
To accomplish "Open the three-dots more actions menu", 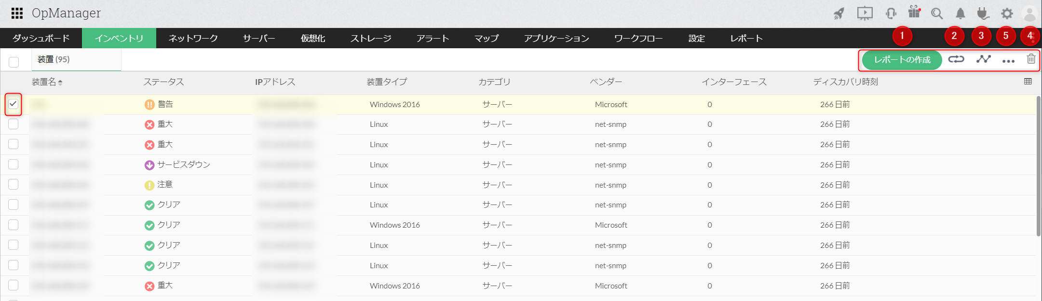I will pos(1008,61).
